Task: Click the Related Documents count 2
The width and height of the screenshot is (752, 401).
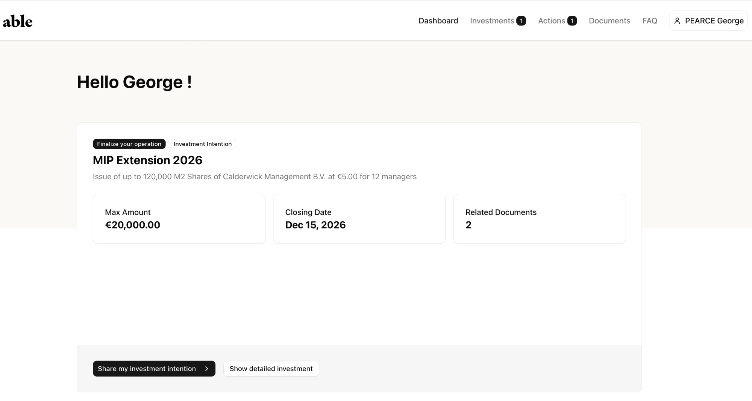Action: 468,225
